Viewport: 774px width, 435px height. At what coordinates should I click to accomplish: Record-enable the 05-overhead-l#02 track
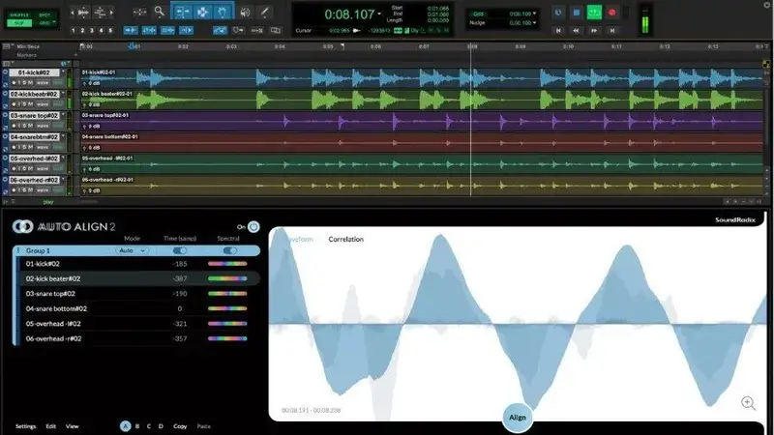point(14,168)
